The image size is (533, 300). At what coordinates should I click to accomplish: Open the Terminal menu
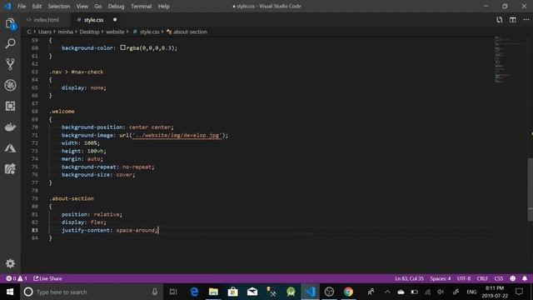click(141, 6)
